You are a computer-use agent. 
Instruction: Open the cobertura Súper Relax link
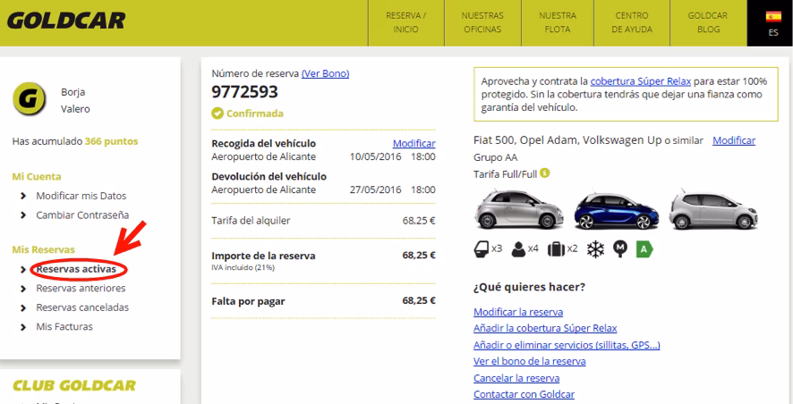(640, 81)
